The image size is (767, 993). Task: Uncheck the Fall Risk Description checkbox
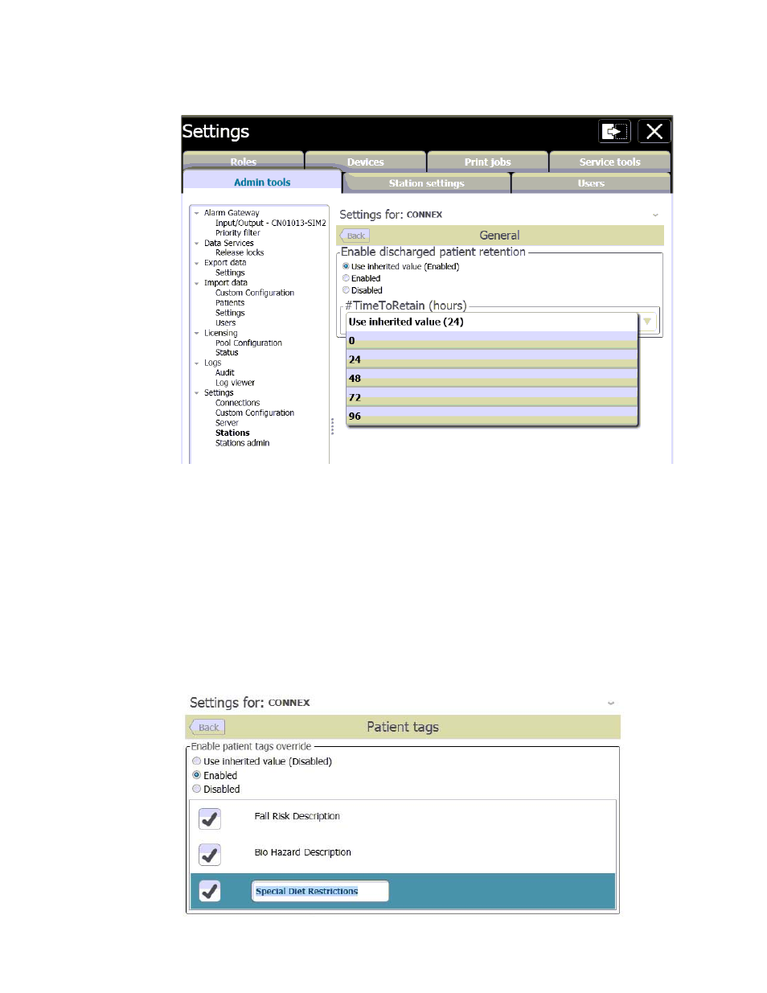pos(210,819)
